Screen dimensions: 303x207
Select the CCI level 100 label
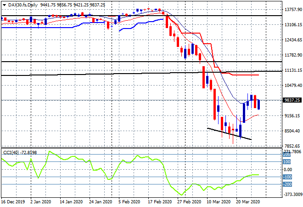[x=287, y=161]
